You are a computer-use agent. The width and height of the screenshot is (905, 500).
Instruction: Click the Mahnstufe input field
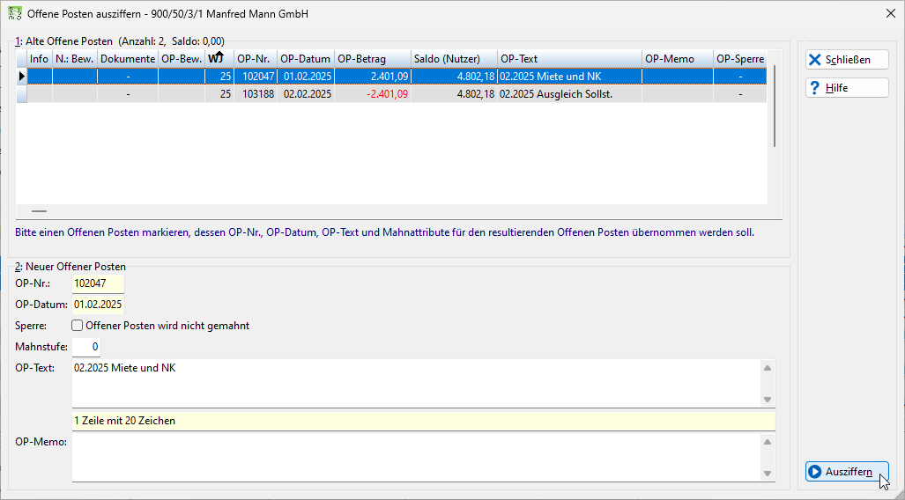click(86, 347)
